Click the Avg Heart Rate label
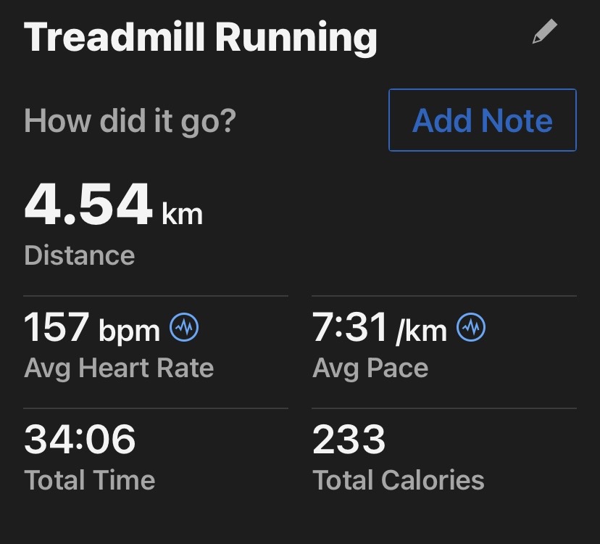 click(119, 368)
